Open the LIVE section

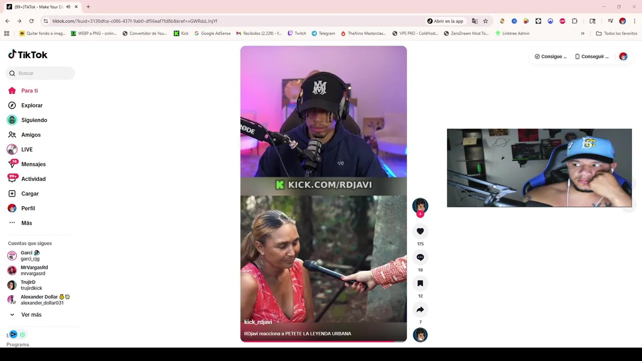[x=27, y=149]
